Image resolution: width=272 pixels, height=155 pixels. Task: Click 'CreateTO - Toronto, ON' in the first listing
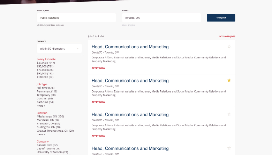105,52
